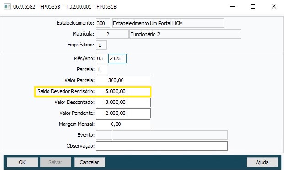Click the Observação text field
Image resolution: width=284 pixels, height=170 pixels.
click(162, 146)
